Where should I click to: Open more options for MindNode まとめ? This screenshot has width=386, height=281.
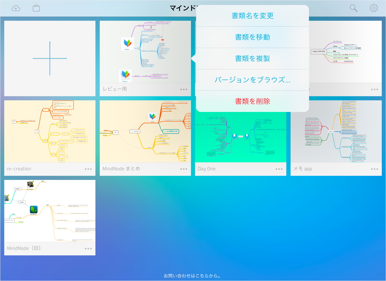(x=184, y=169)
